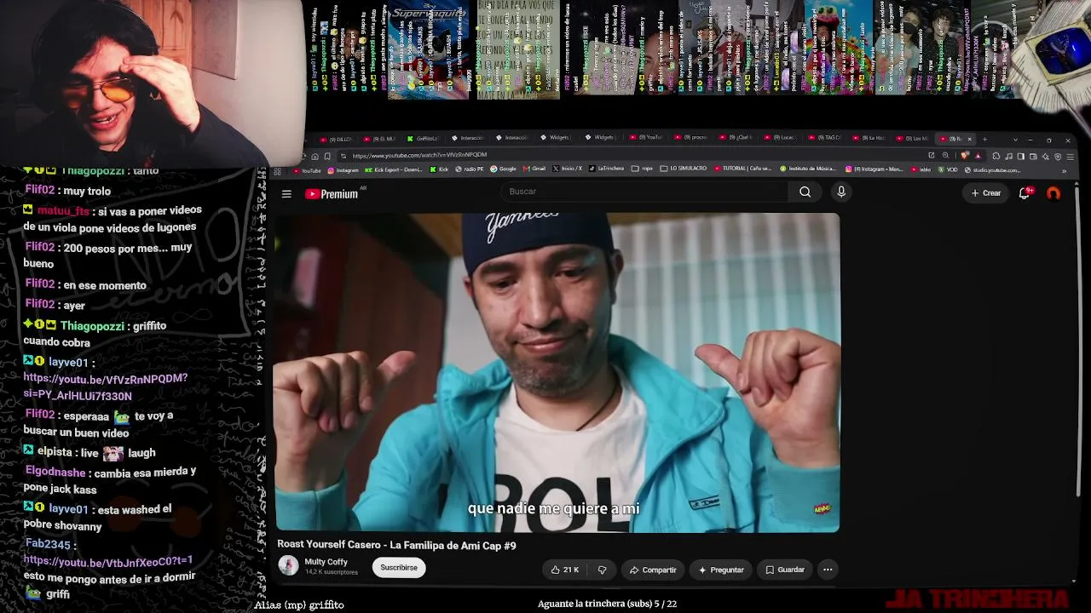
Task: Open the Instagram bookmark
Action: click(x=343, y=169)
